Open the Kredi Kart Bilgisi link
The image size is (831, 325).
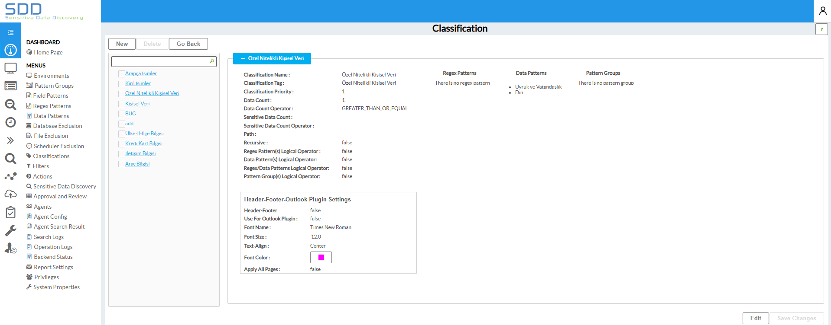coord(144,143)
